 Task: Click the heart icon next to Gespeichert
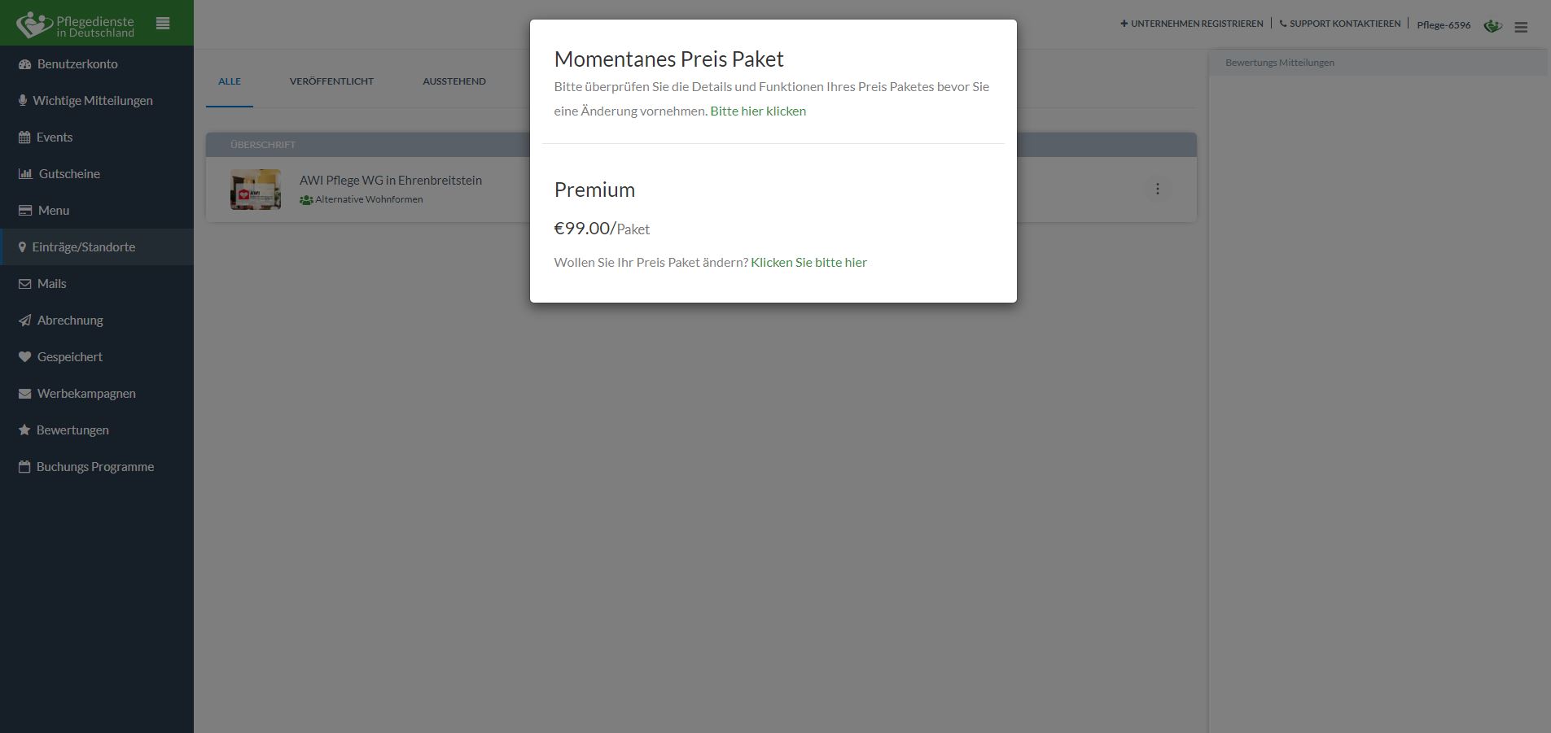(x=24, y=357)
